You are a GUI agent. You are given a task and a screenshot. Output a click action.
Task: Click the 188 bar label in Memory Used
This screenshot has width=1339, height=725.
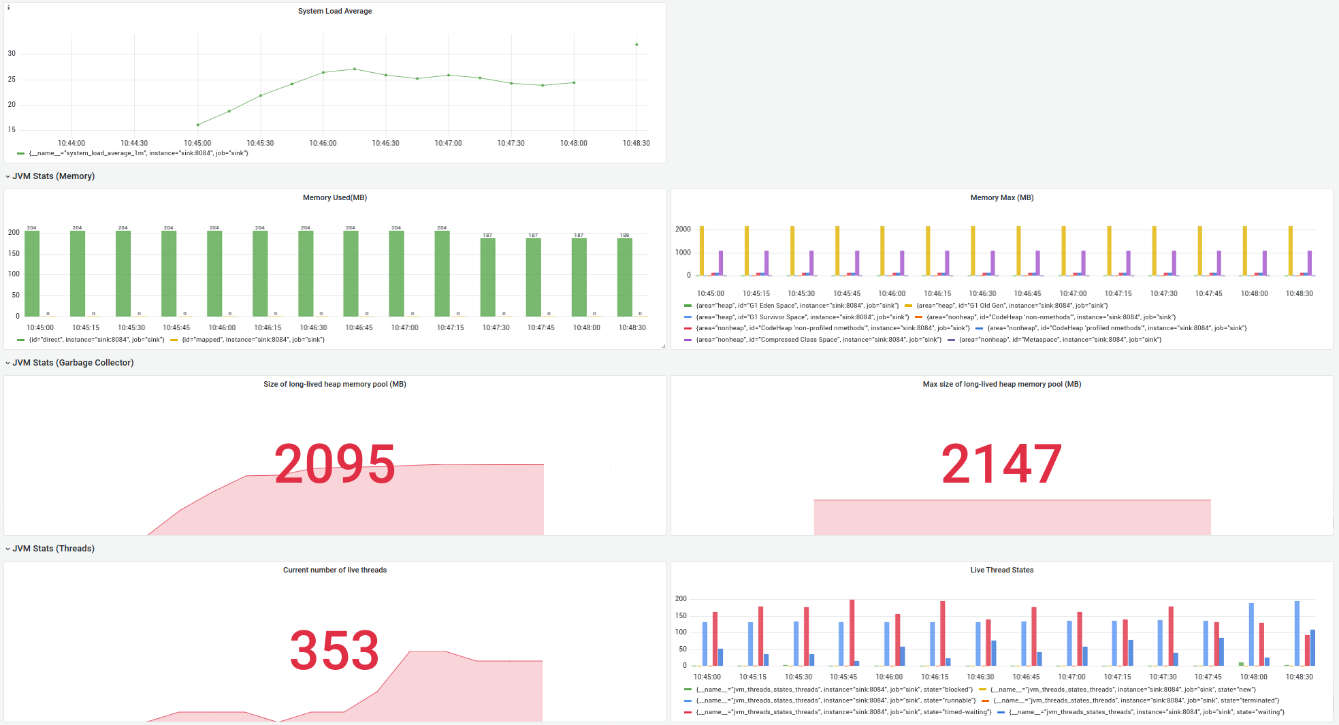click(624, 235)
